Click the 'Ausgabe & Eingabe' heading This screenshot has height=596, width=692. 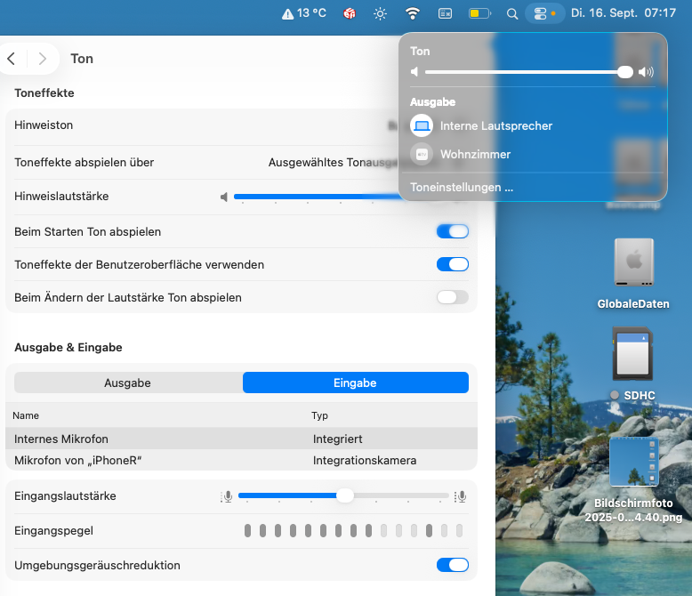pos(68,348)
